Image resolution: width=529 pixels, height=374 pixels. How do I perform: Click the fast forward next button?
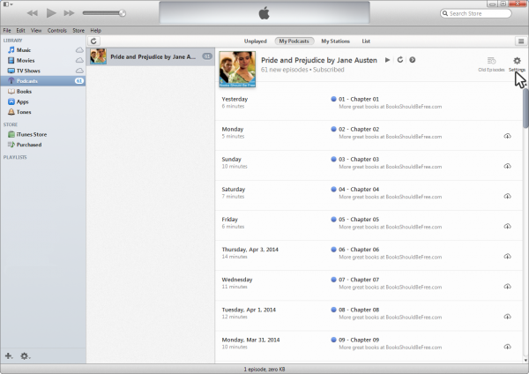(x=69, y=13)
